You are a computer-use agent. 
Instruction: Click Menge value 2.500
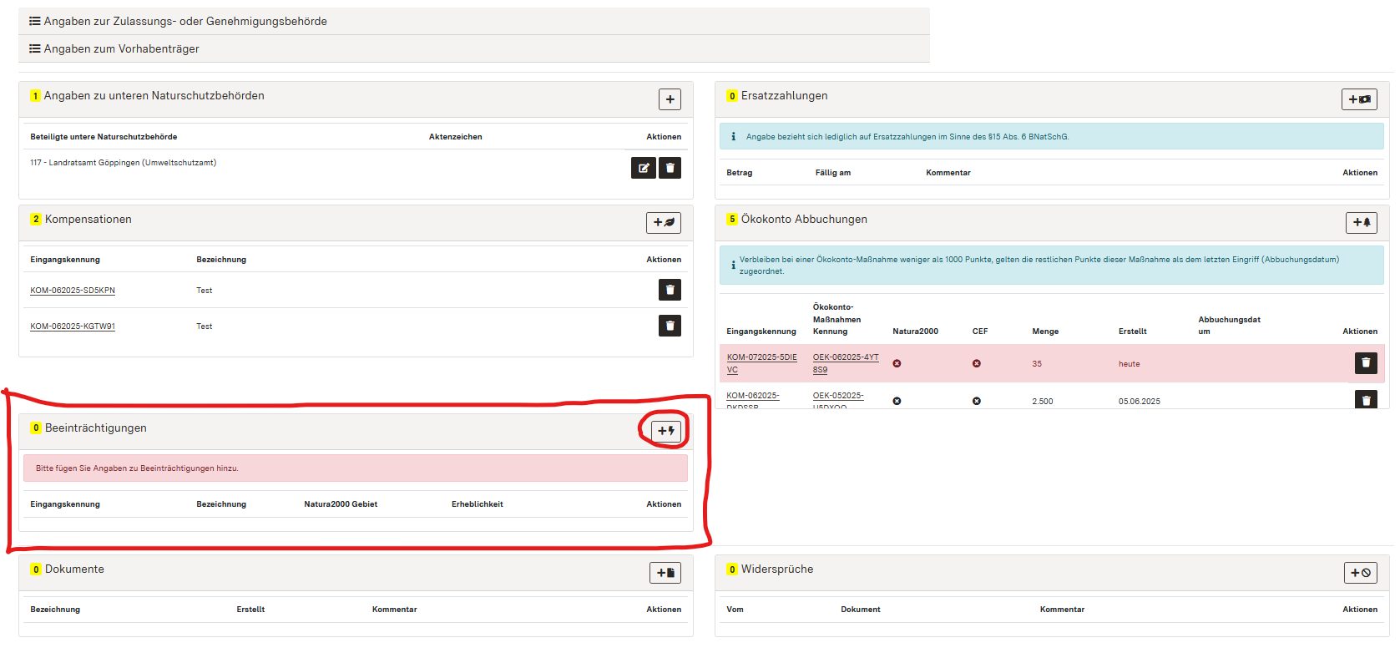1043,402
